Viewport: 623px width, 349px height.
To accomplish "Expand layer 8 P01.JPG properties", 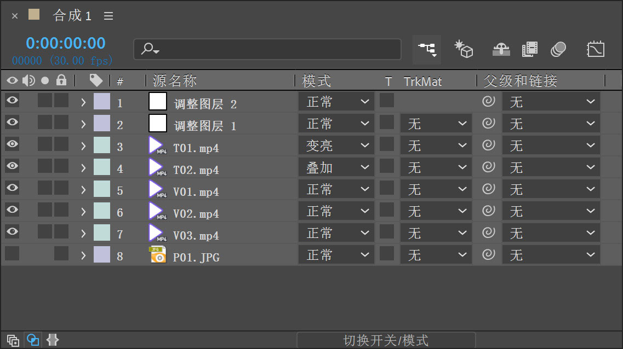I will tap(83, 255).
